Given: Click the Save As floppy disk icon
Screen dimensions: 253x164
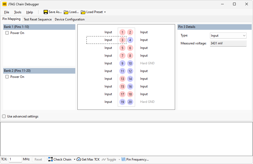Looking at the screenshot, I should click(46, 12).
